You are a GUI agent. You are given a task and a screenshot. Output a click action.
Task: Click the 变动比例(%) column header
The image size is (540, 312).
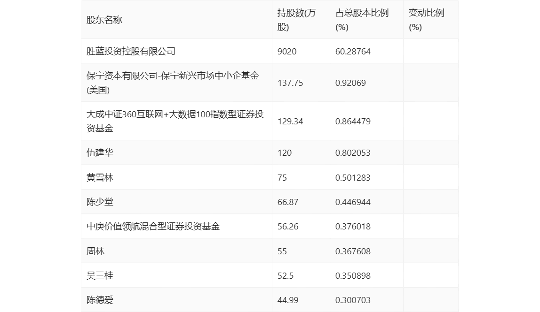[x=426, y=20]
